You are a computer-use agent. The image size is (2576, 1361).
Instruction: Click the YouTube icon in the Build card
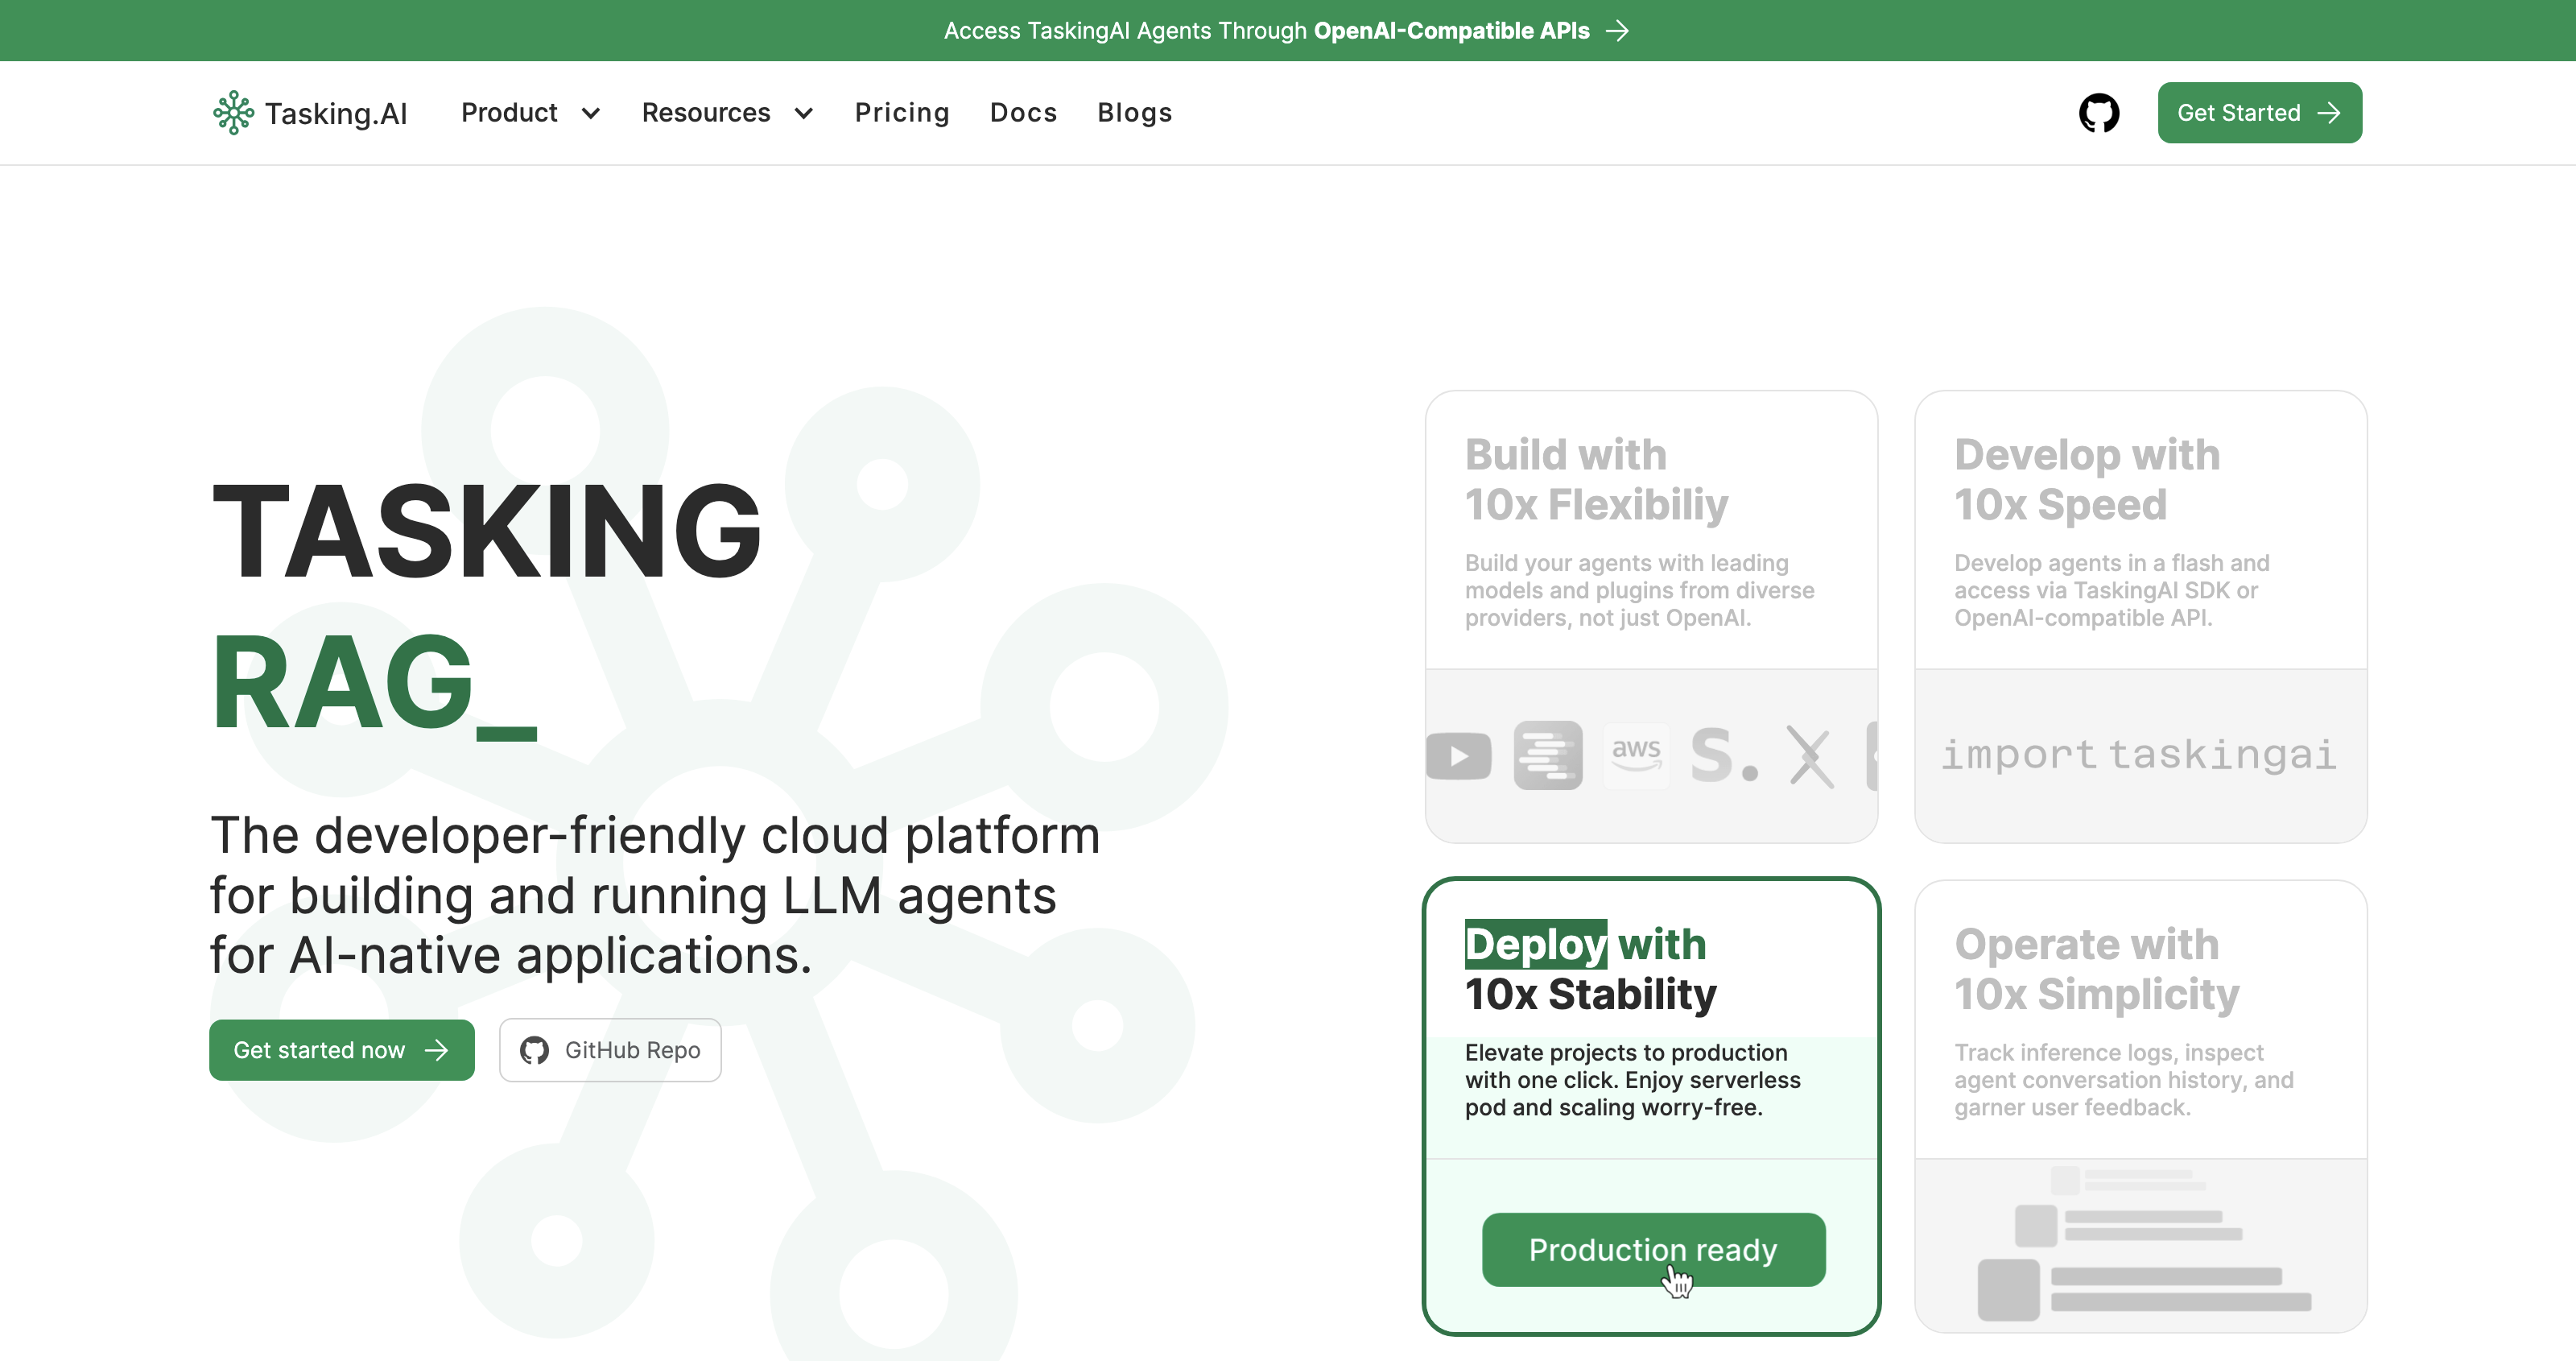click(1458, 755)
